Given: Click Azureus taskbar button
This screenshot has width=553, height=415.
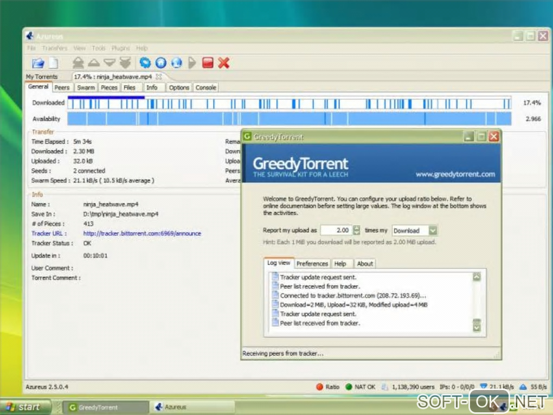Looking at the screenshot, I should 192,407.
